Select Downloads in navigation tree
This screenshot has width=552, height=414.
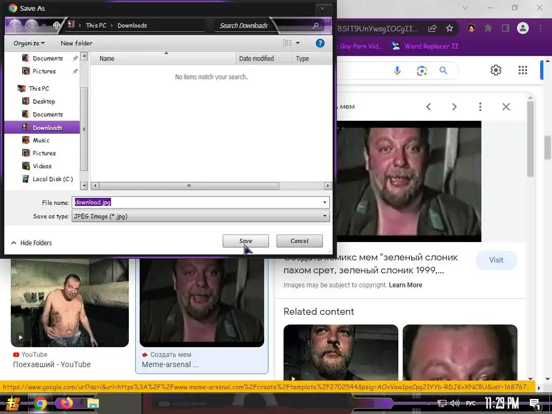(42, 127)
